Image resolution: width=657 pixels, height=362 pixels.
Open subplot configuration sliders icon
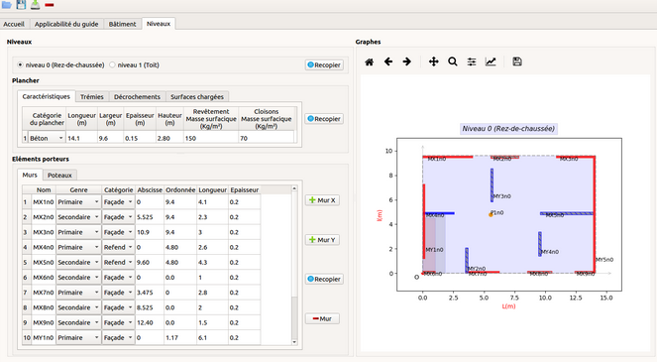pos(472,62)
